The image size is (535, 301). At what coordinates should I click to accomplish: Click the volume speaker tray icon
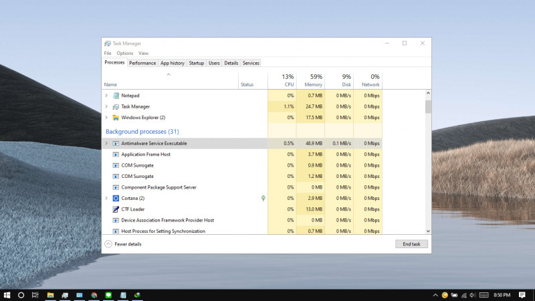pyautogui.click(x=473, y=295)
